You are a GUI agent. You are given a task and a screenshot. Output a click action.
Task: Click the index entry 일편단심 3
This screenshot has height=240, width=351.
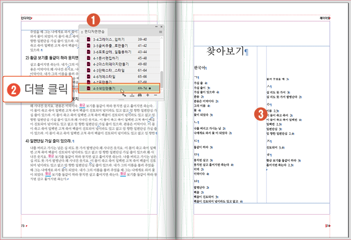273,129
